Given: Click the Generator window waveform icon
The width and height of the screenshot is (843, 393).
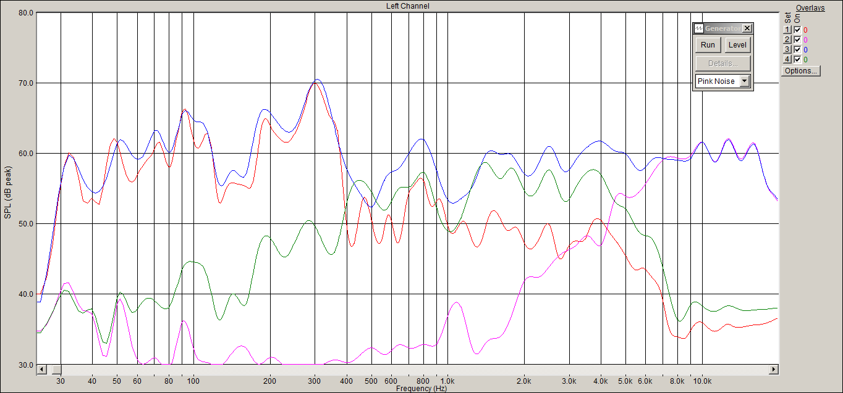Looking at the screenshot, I should [699, 28].
